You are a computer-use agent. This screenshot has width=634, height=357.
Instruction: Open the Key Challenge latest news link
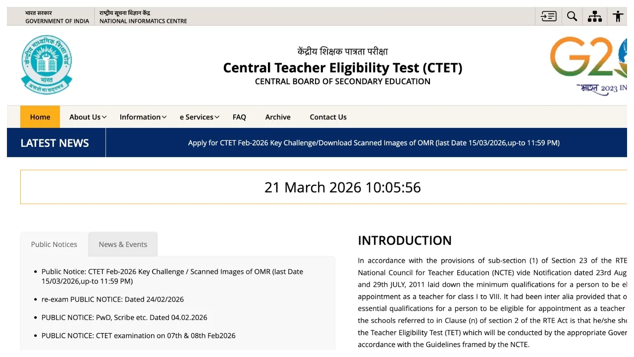click(373, 143)
